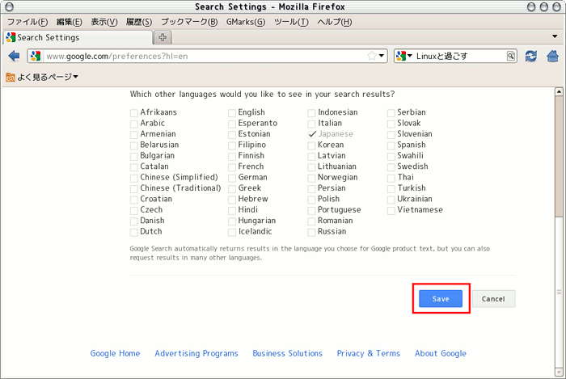Click the Google site icon in URL bar

36,56
